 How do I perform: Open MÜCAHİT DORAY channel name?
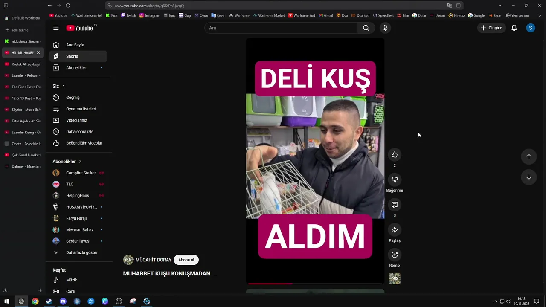pyautogui.click(x=154, y=260)
